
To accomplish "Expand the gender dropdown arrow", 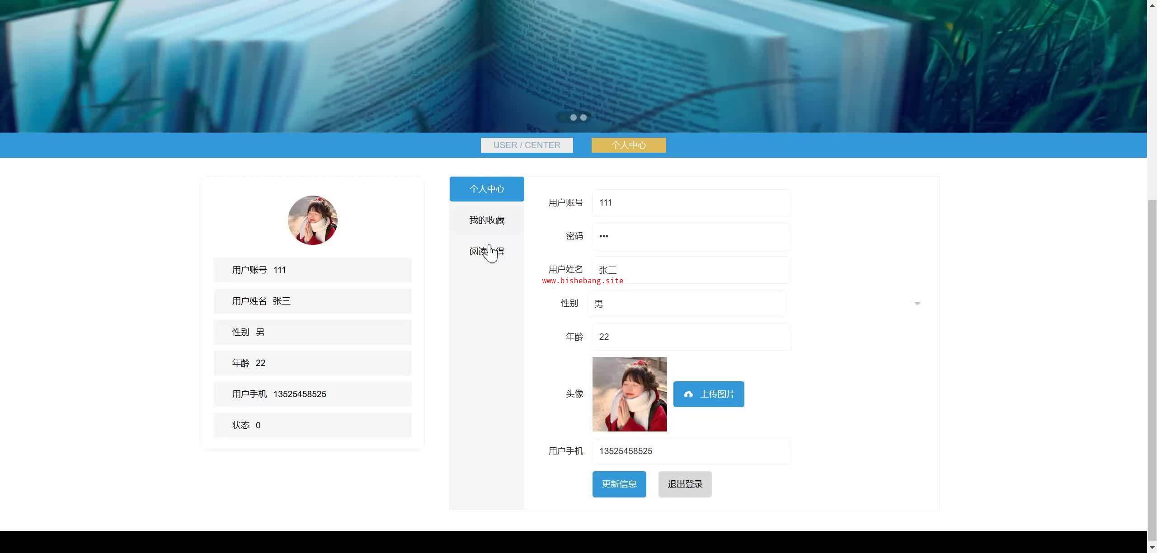I will pyautogui.click(x=917, y=304).
